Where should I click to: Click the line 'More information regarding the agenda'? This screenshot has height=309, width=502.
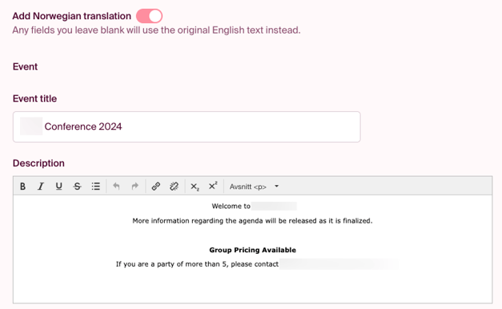[252, 221]
